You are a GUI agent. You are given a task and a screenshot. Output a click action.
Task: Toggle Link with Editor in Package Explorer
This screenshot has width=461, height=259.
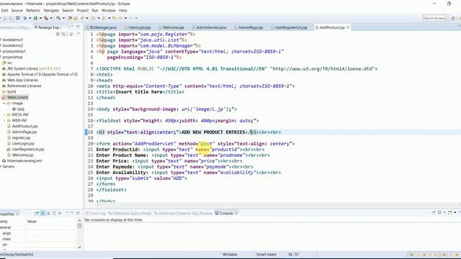click(63, 34)
